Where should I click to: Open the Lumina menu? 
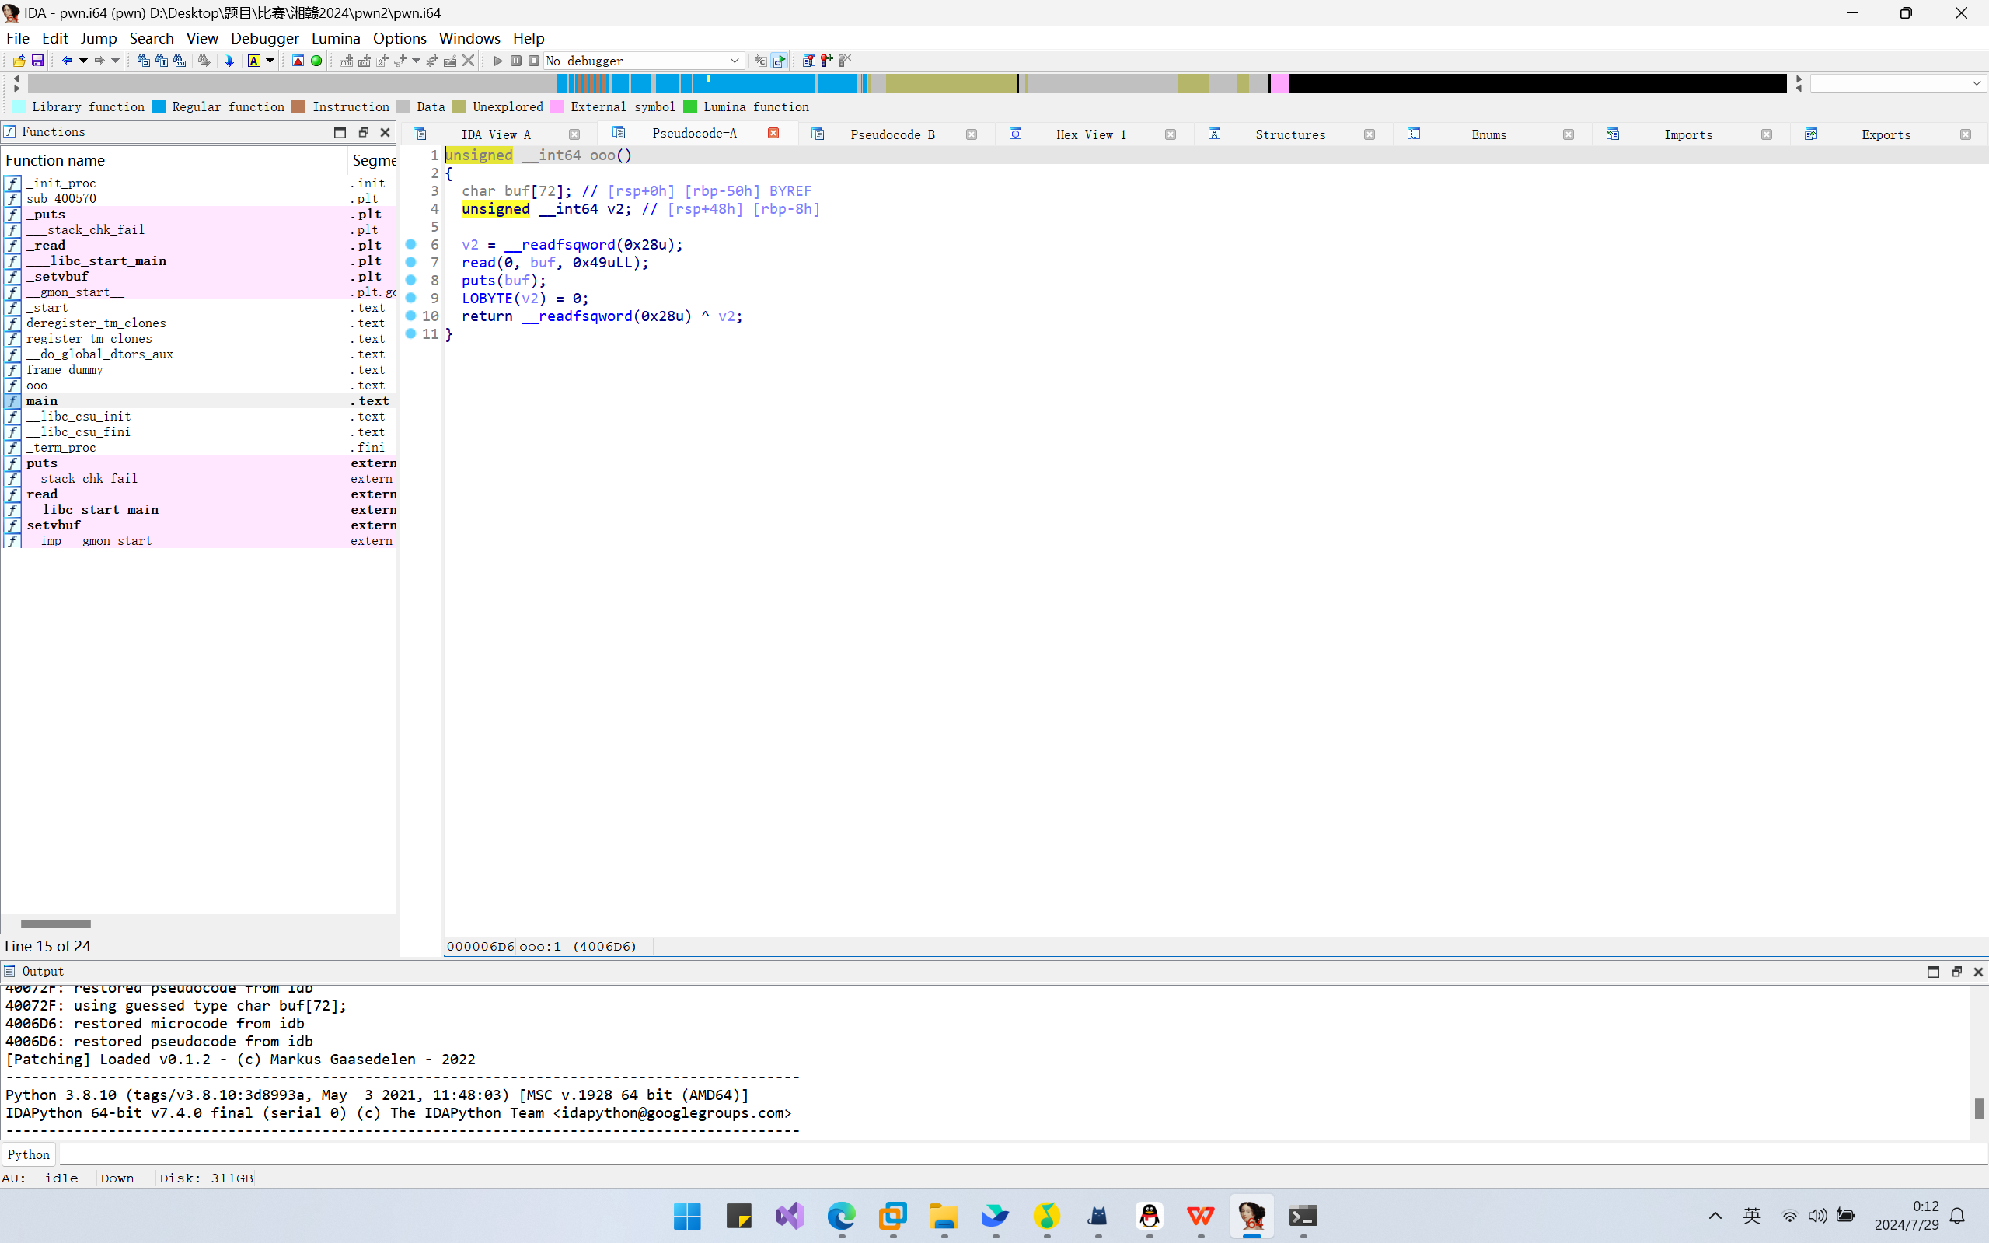pos(335,38)
